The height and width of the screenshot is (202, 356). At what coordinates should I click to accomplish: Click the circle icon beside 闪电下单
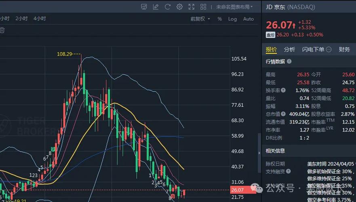click(x=329, y=49)
